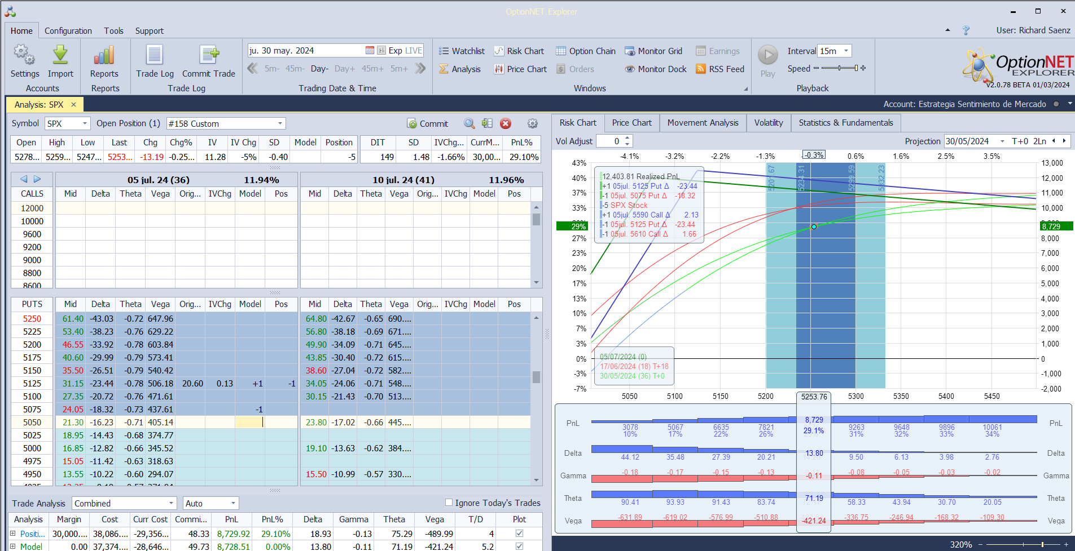Open the Option Chain window
This screenshot has width=1075, height=551.
coord(586,51)
